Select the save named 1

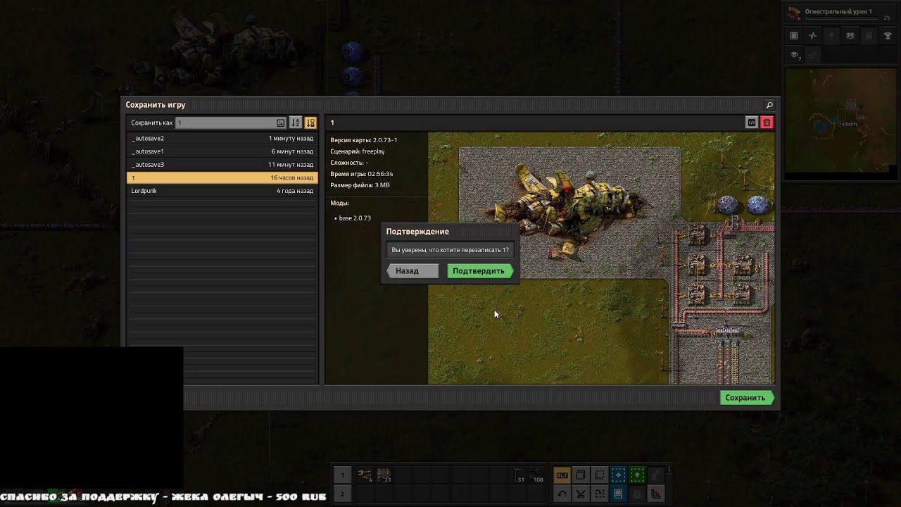(222, 177)
